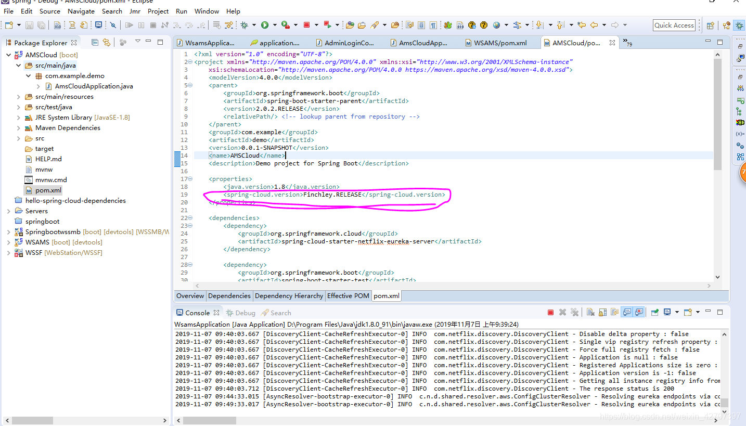This screenshot has height=426, width=746.
Task: Toggle fold on parent element line 5
Action: (190, 85)
